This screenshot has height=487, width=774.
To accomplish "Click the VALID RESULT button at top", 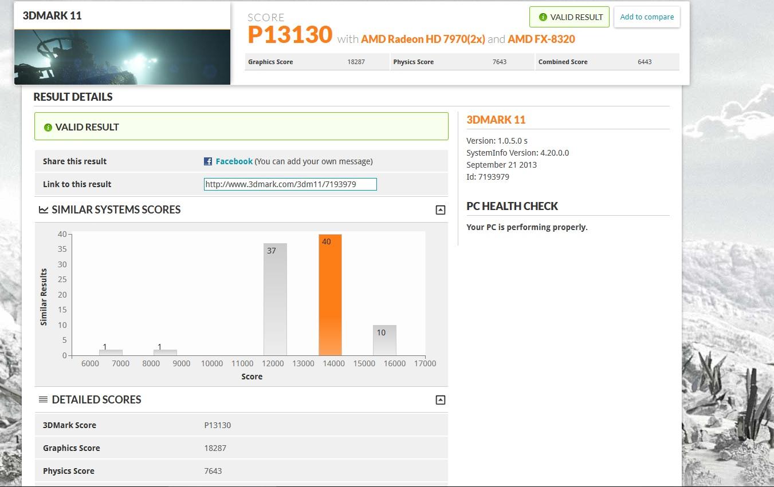I will pyautogui.click(x=569, y=17).
